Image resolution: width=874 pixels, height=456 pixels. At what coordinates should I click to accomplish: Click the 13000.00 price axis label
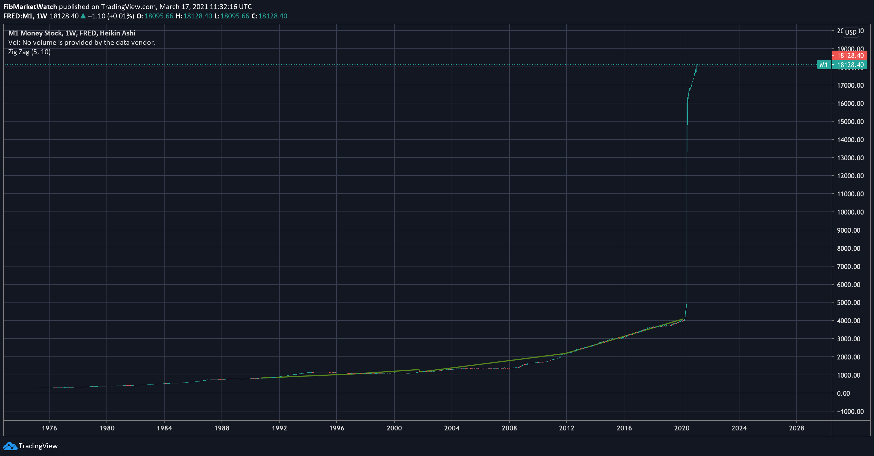tap(850, 158)
